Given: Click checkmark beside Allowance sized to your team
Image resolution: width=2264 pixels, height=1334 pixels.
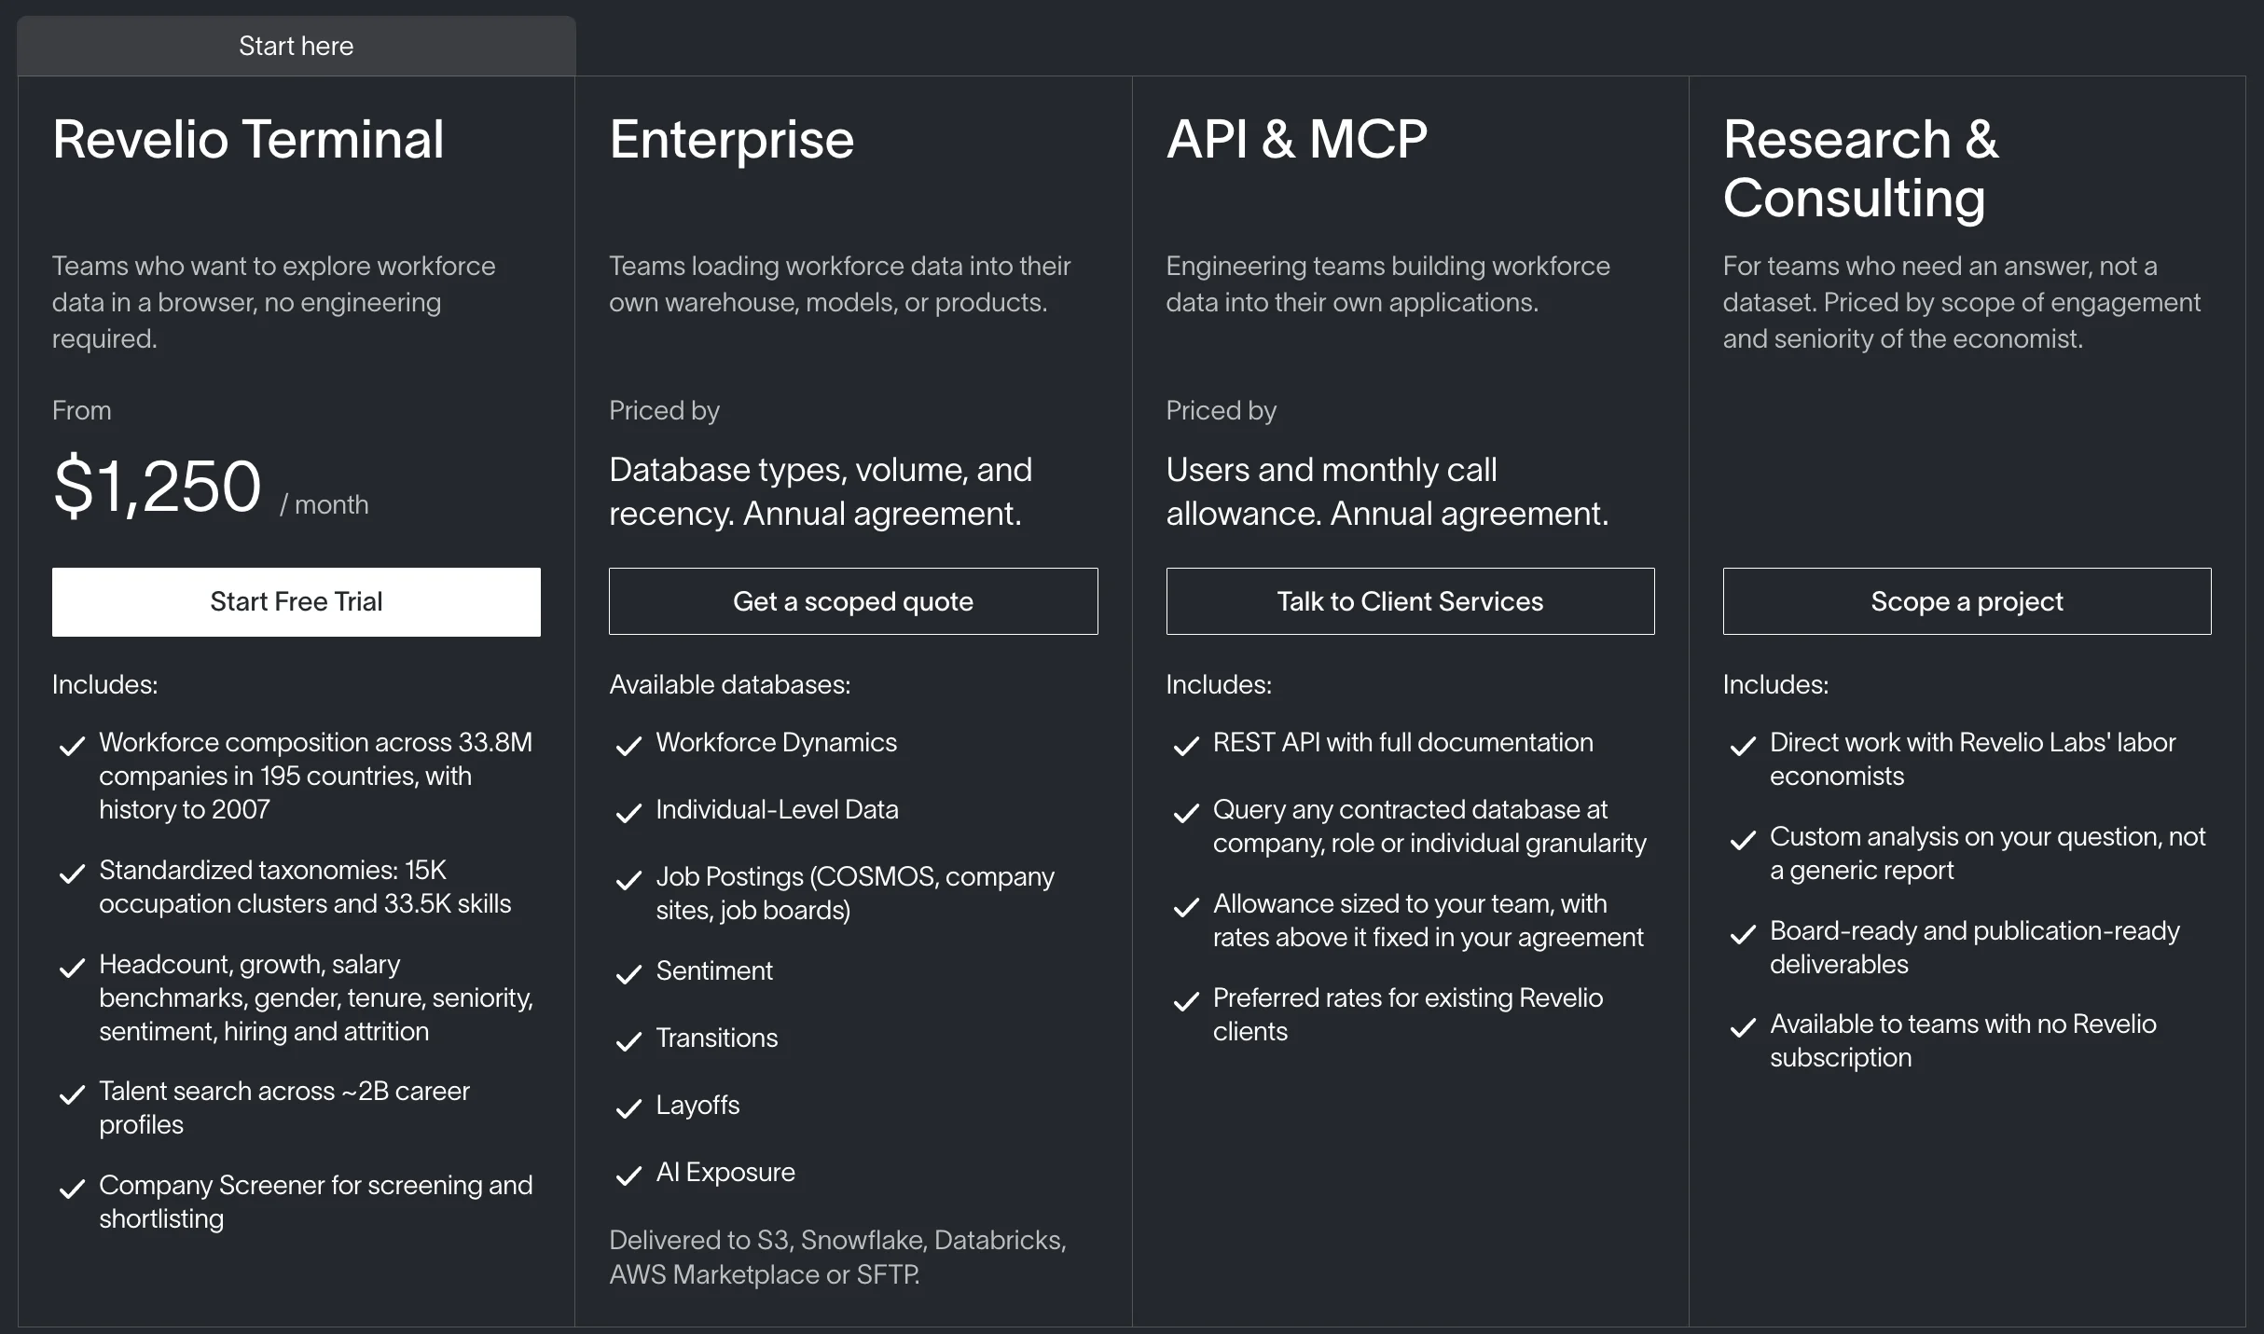Looking at the screenshot, I should (x=1186, y=907).
